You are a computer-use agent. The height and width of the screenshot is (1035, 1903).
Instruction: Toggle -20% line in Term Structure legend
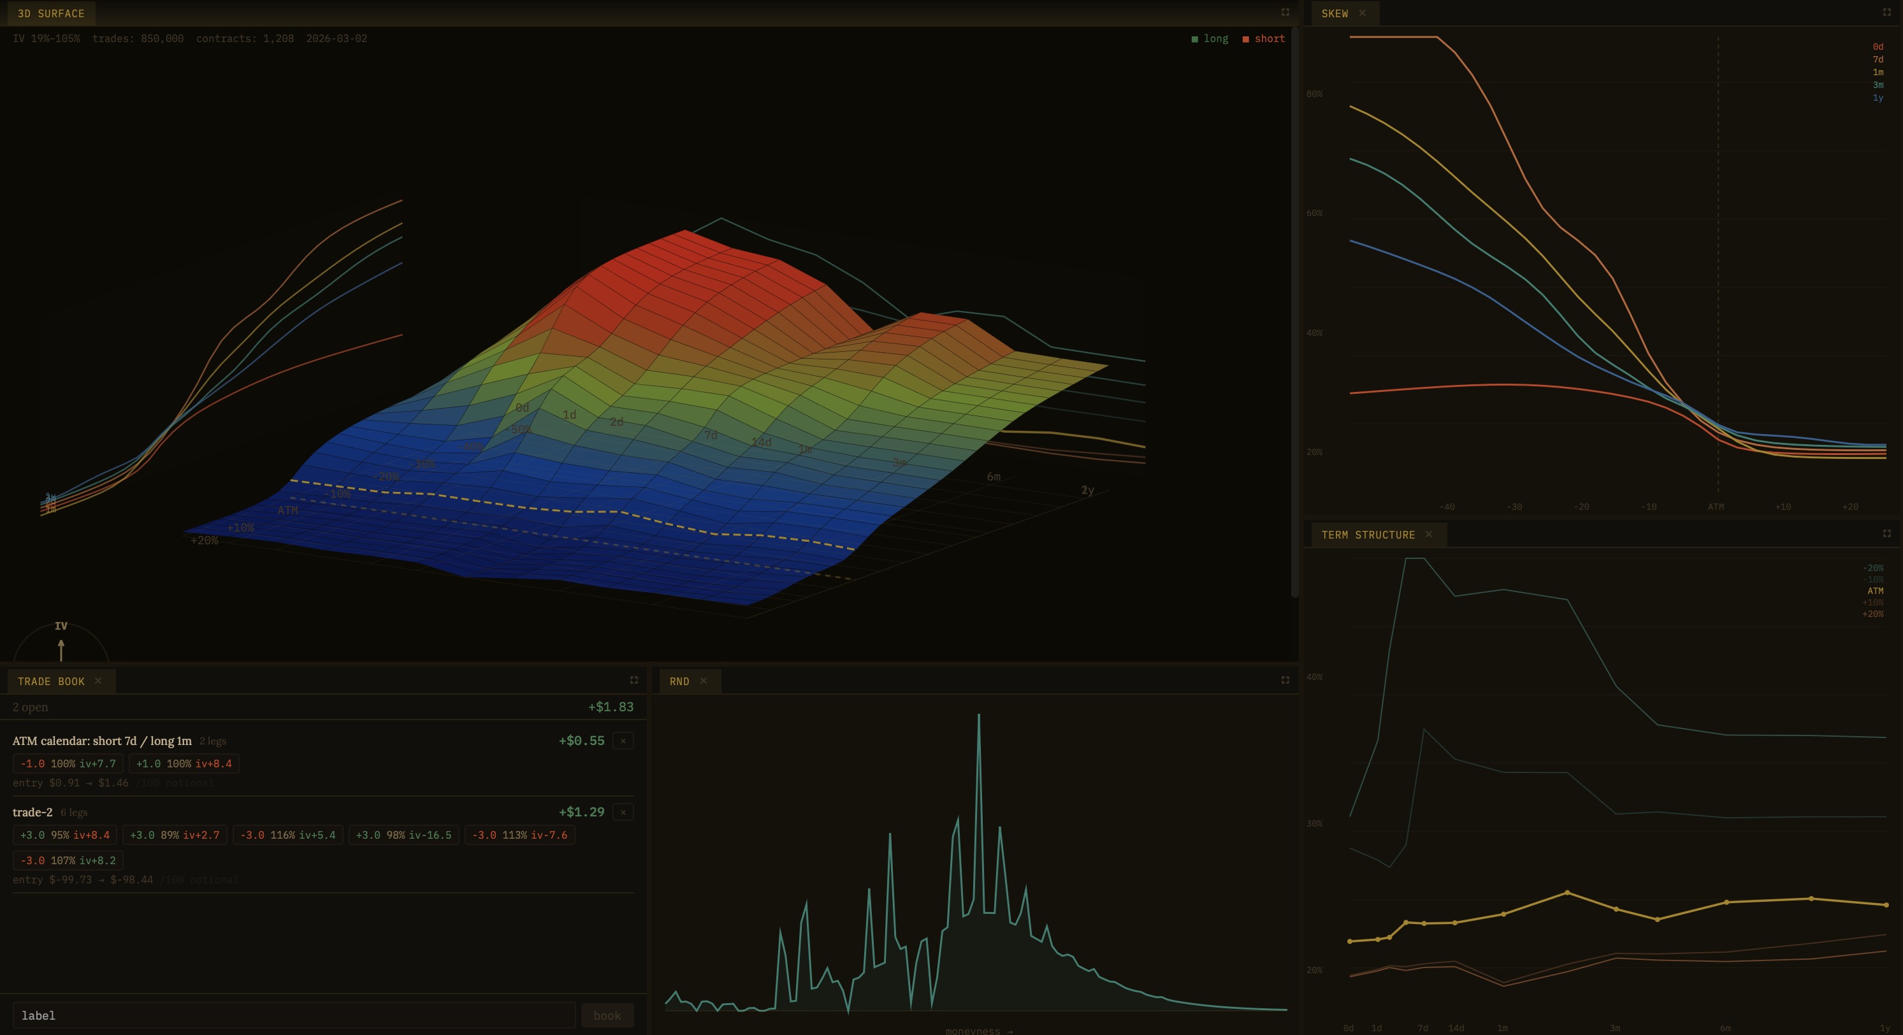(x=1872, y=568)
